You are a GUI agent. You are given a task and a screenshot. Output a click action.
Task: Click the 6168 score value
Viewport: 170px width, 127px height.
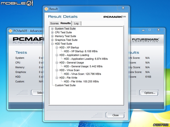pyautogui.click(x=148, y=77)
